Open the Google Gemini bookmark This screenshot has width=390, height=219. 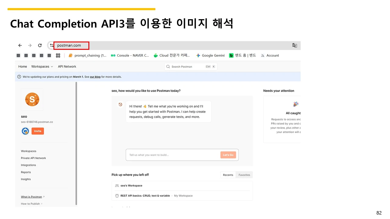210,55
